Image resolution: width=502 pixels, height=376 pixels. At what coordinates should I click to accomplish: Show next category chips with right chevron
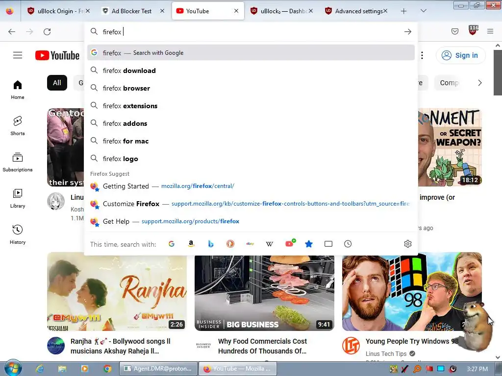pyautogui.click(x=479, y=83)
